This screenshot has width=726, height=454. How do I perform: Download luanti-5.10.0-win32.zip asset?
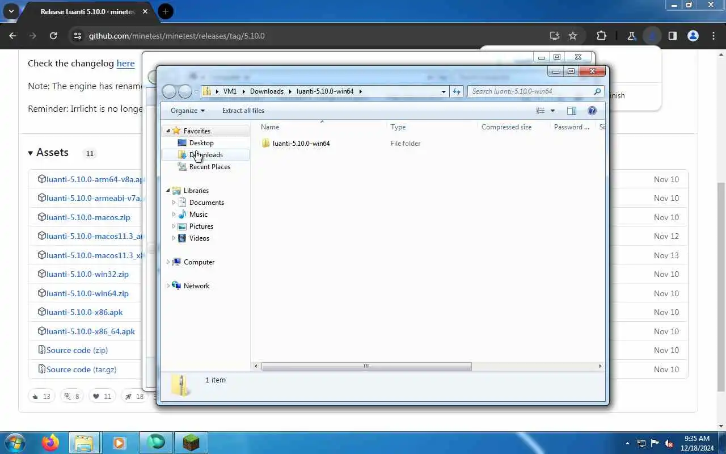pos(87,274)
